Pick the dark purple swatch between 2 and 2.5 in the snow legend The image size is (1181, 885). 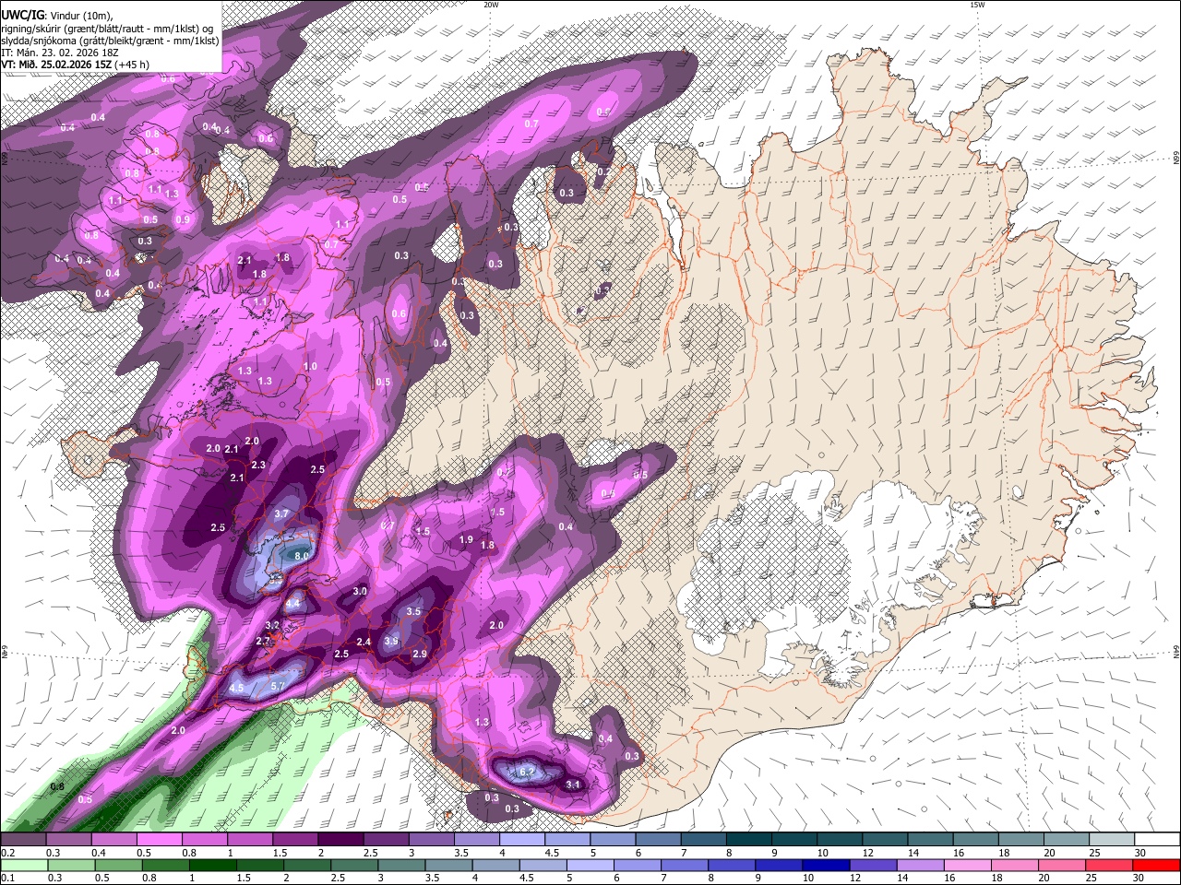point(340,840)
